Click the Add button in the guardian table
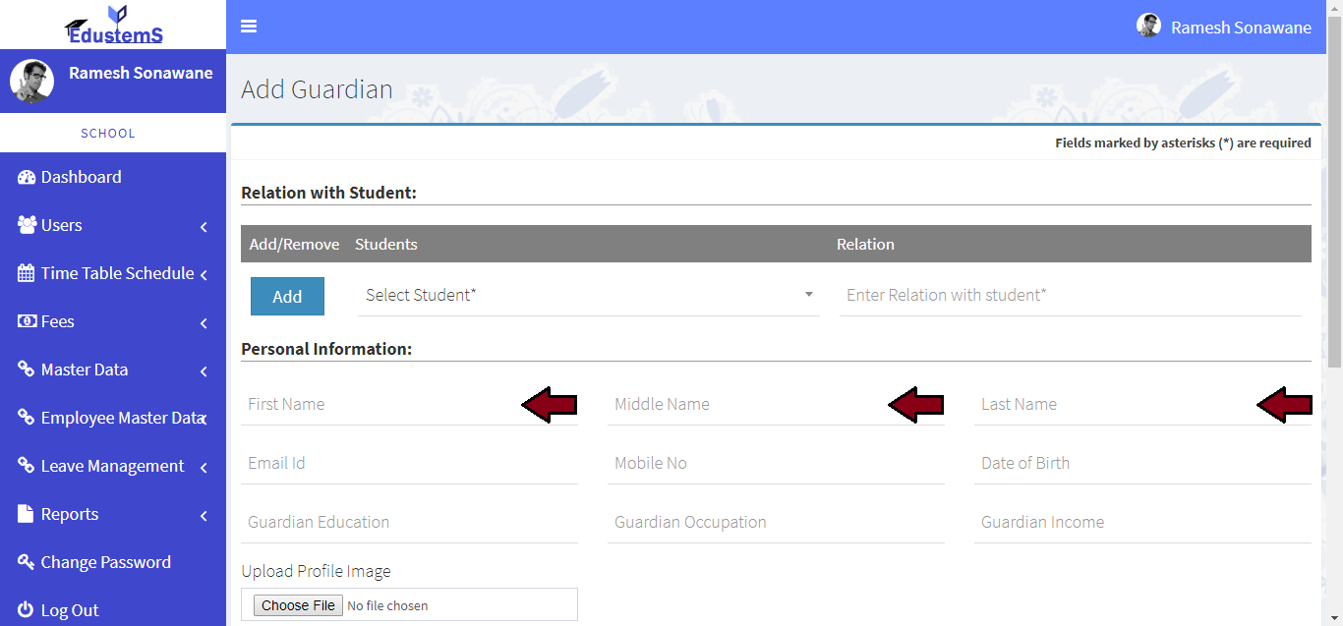Viewport: 1343px width, 626px height. 287,296
